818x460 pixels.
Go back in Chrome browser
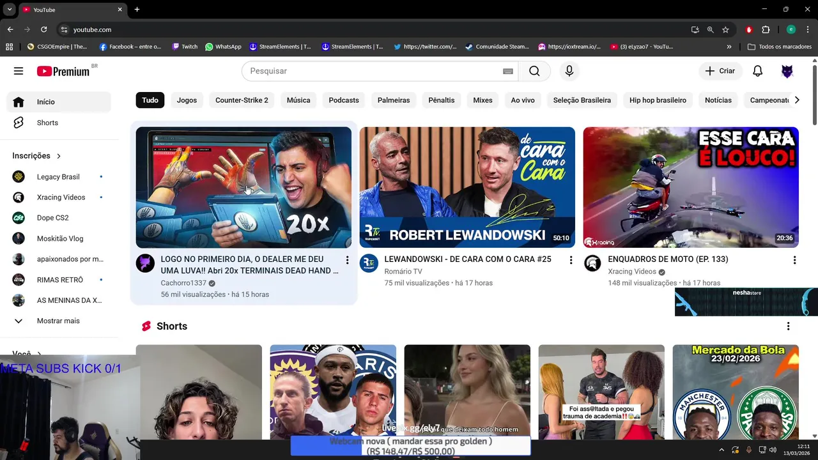click(x=10, y=29)
